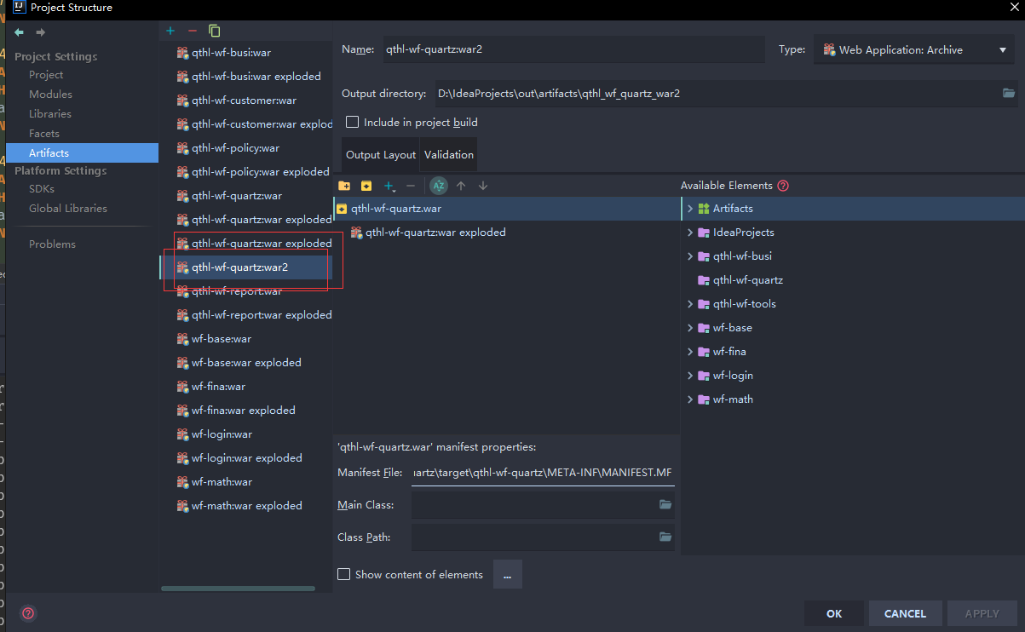This screenshot has height=632, width=1025.
Task: Create archive in output layout toolbar
Action: pyautogui.click(x=366, y=186)
